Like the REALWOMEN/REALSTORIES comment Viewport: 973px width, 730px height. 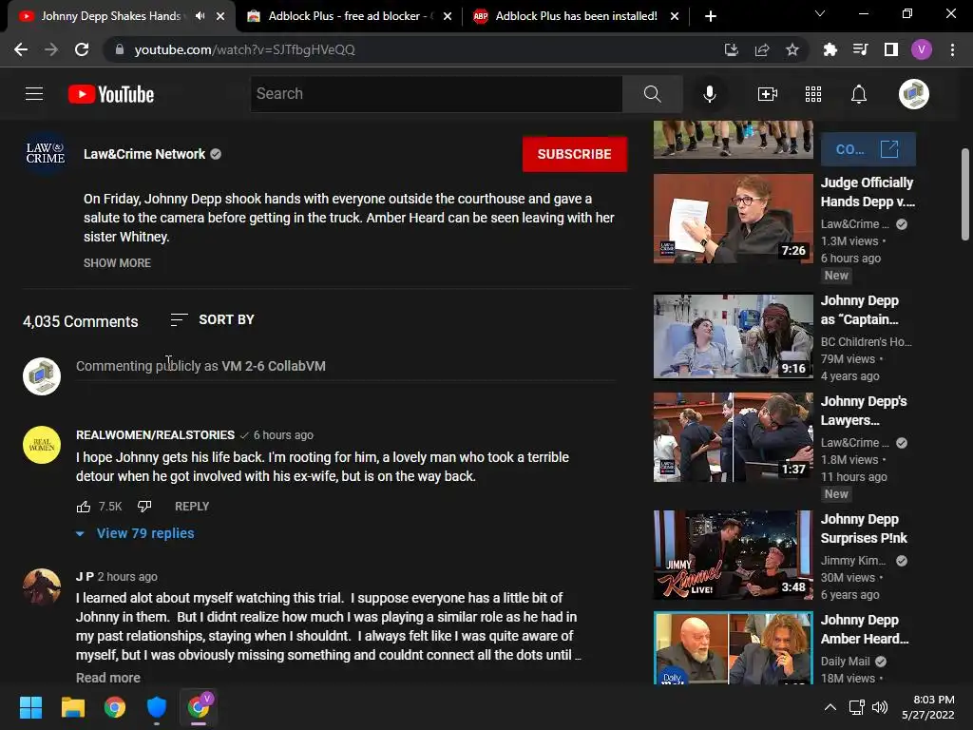[84, 507]
